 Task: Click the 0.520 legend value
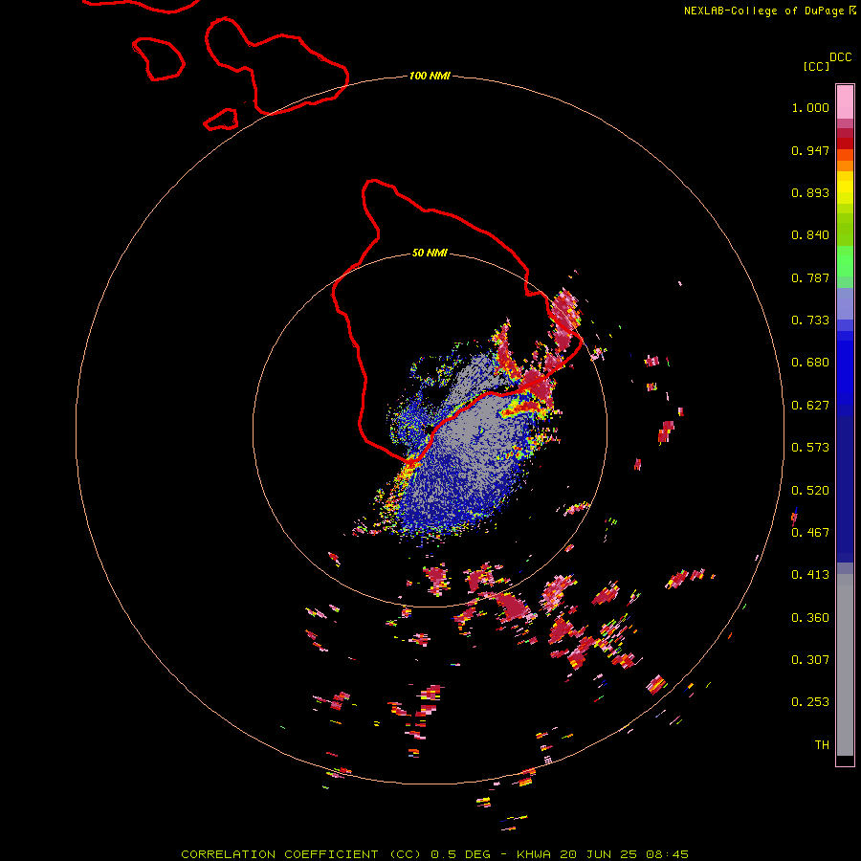(x=810, y=491)
